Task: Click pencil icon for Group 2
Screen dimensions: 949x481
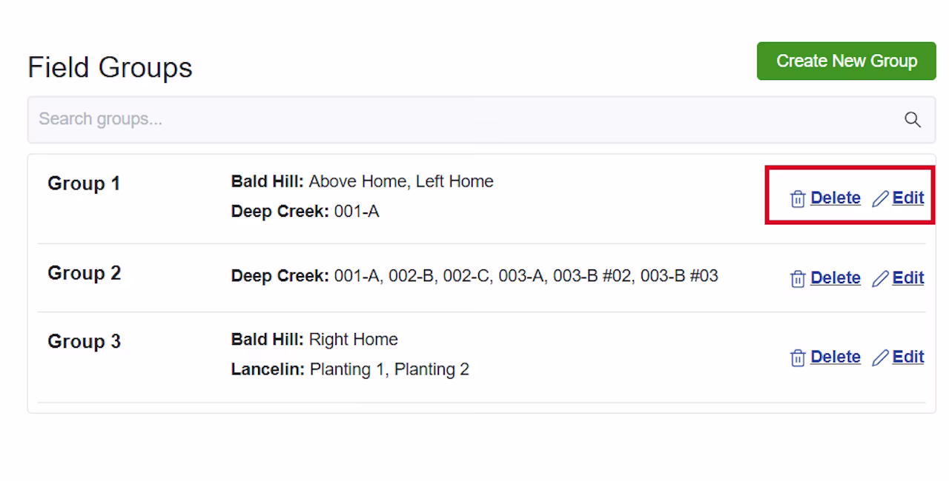Action: pyautogui.click(x=880, y=279)
